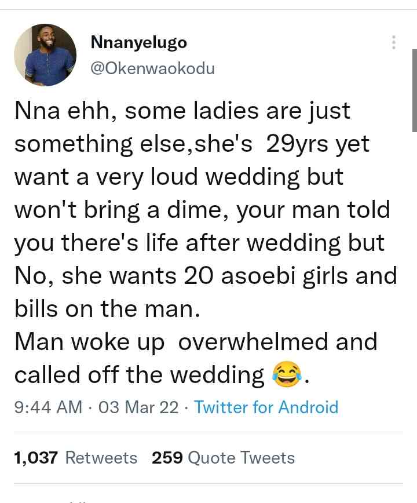Select the word asoebi in the tweet

click(x=258, y=276)
